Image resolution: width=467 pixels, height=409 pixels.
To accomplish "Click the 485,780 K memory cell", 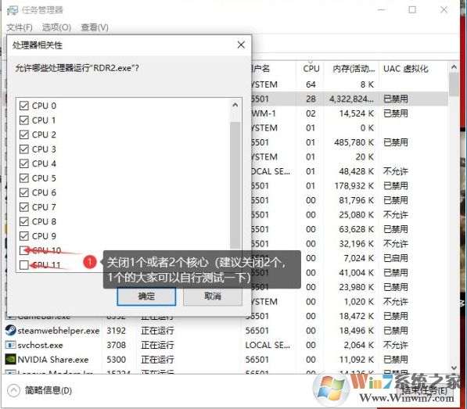I will click(354, 142).
